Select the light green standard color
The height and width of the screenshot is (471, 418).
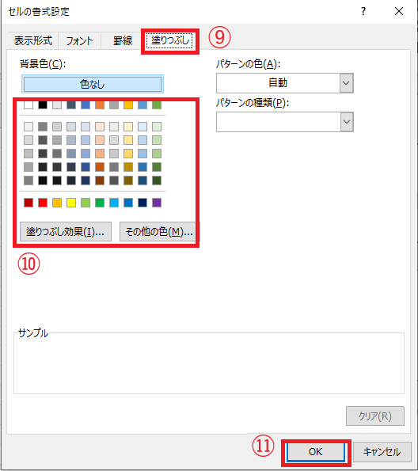(x=85, y=203)
